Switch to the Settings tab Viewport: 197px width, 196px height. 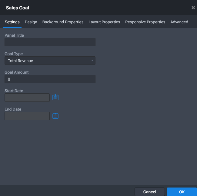pos(12,22)
